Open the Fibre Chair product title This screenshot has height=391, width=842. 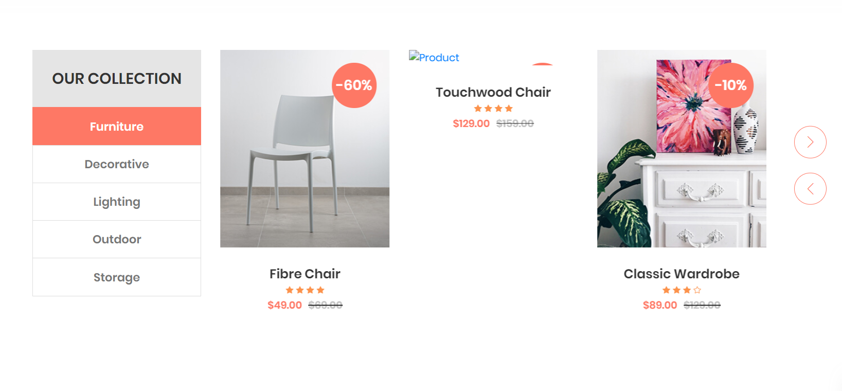coord(305,274)
